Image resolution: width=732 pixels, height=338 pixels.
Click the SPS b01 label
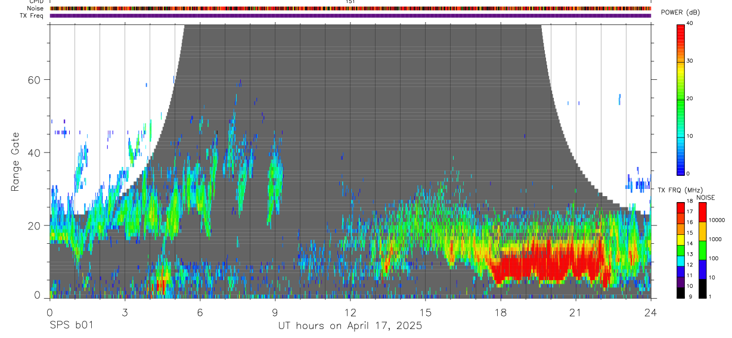pos(71,325)
